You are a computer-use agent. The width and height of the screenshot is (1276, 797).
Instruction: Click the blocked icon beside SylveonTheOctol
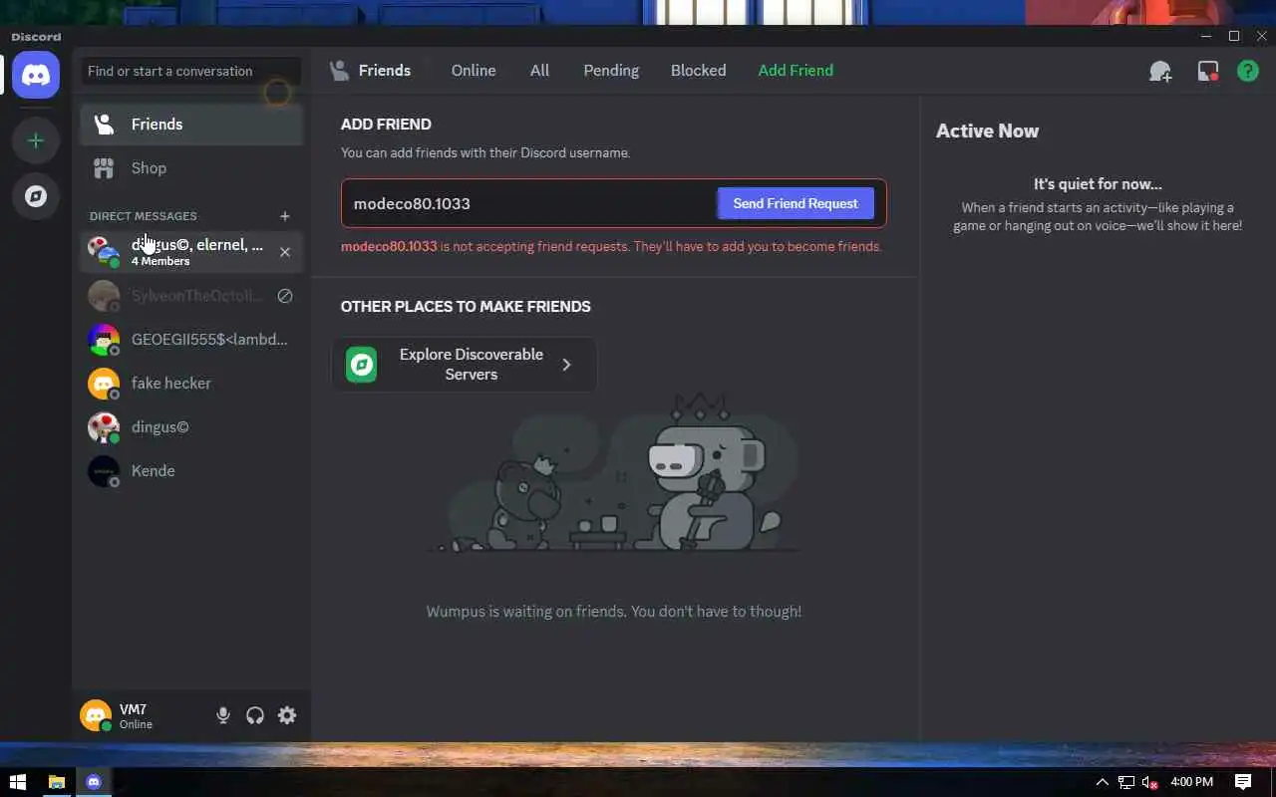click(285, 296)
